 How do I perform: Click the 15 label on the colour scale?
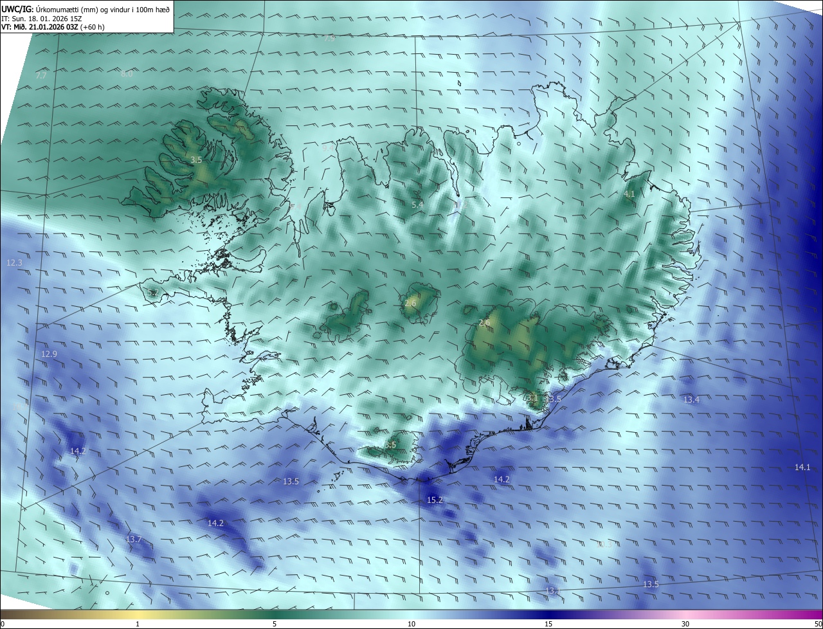(x=548, y=624)
